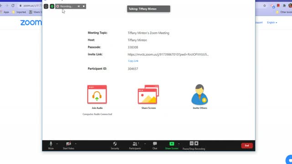Click the browser back arrow
The image size is (292, 164).
point(1,5)
